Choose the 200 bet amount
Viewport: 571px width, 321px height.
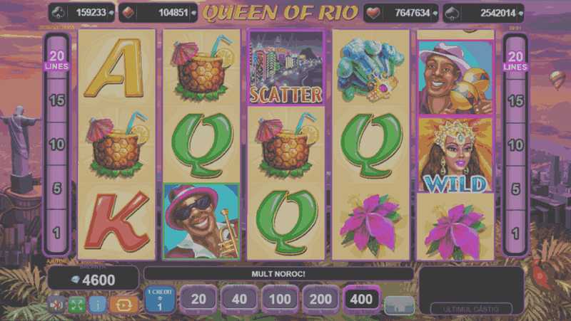320,299
